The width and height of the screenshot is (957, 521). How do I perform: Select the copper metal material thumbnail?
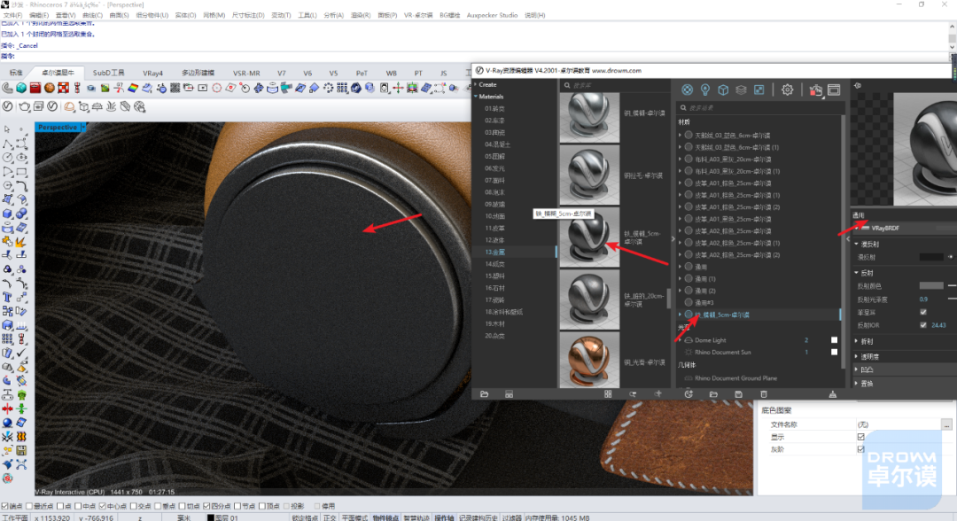click(x=589, y=360)
